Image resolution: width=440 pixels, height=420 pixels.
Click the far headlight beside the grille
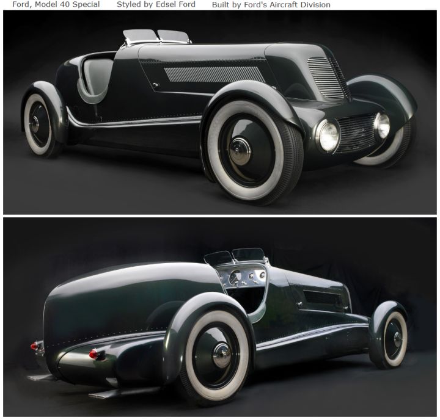point(382,125)
